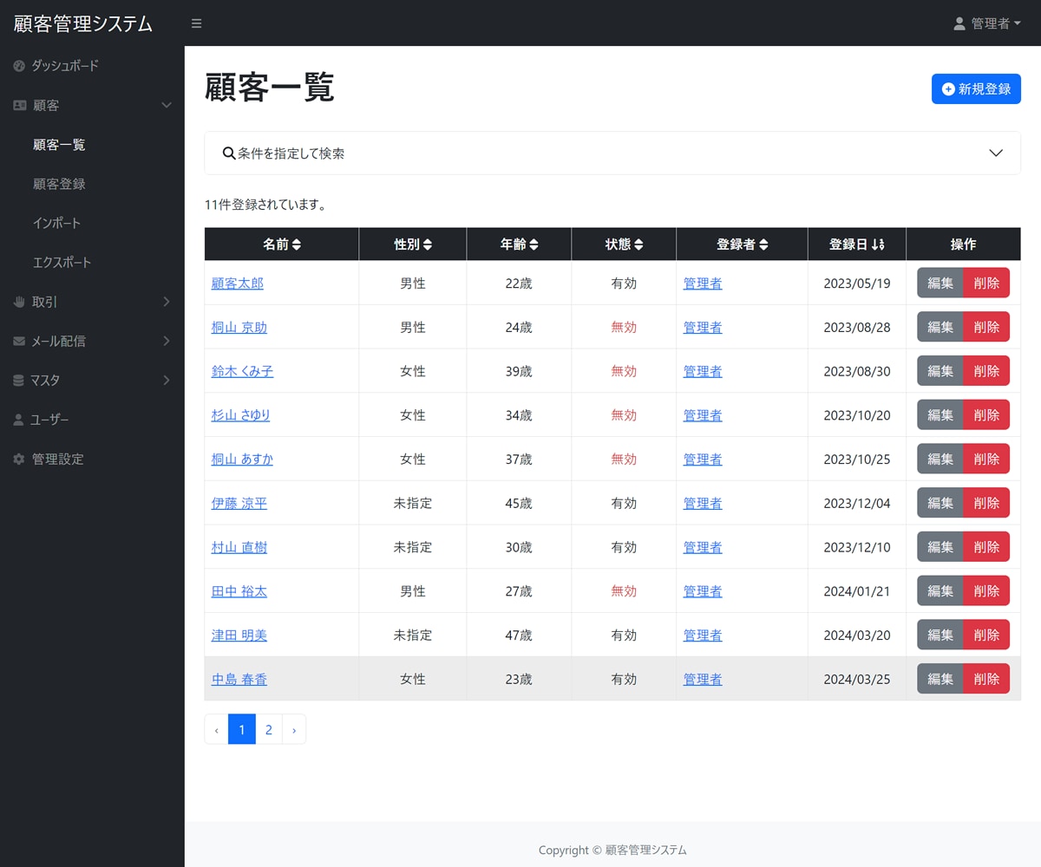Delete the 桐山 京助 row
1041x867 pixels.
[x=986, y=327]
